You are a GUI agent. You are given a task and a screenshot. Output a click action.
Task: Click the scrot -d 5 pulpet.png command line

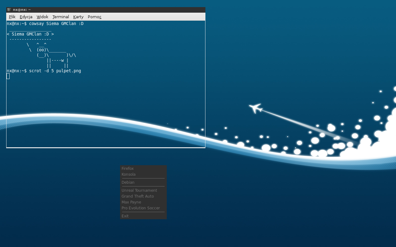[x=55, y=71]
